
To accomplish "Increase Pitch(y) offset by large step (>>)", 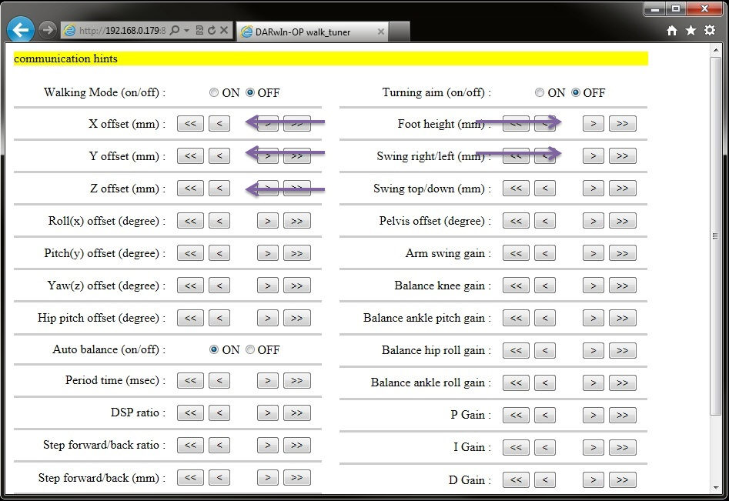I will [x=297, y=253].
